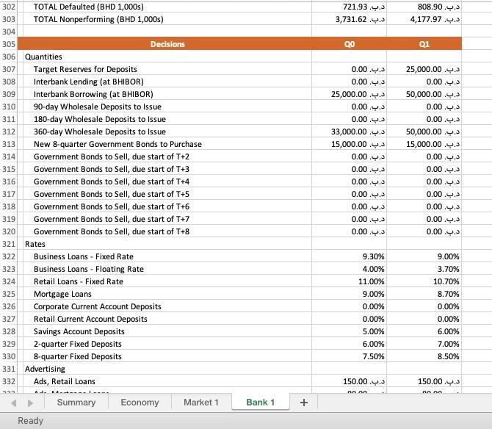Select row header 312
The width and height of the screenshot is (492, 429).
(x=9, y=131)
